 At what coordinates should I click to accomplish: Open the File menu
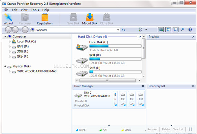click(x=6, y=10)
